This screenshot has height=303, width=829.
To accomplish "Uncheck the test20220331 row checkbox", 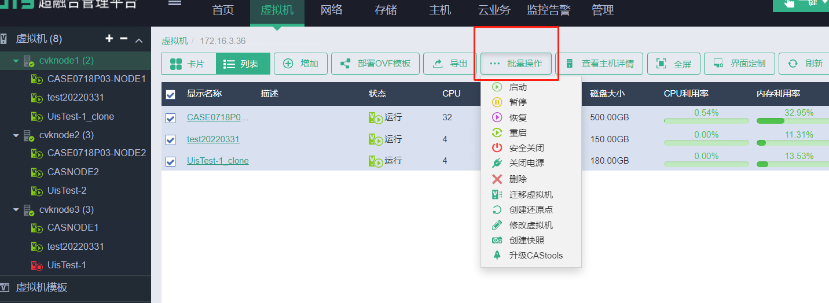I will [x=171, y=139].
